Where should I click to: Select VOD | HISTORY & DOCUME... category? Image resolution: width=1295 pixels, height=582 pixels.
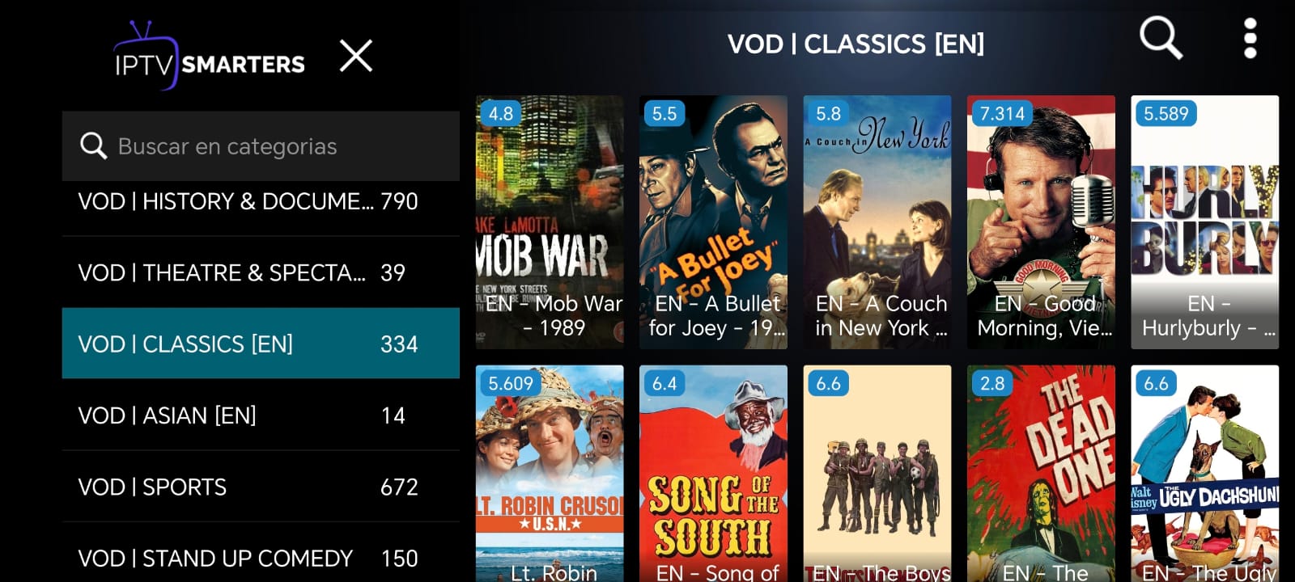[261, 201]
